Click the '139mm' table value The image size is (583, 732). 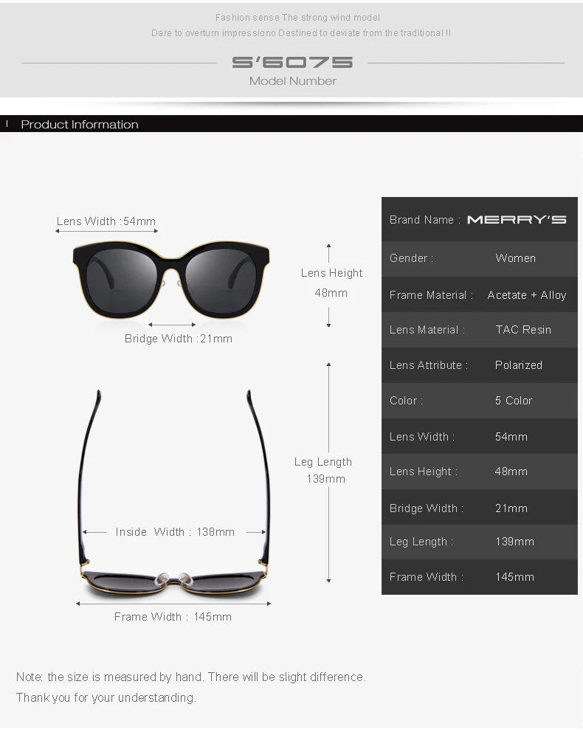tap(515, 542)
